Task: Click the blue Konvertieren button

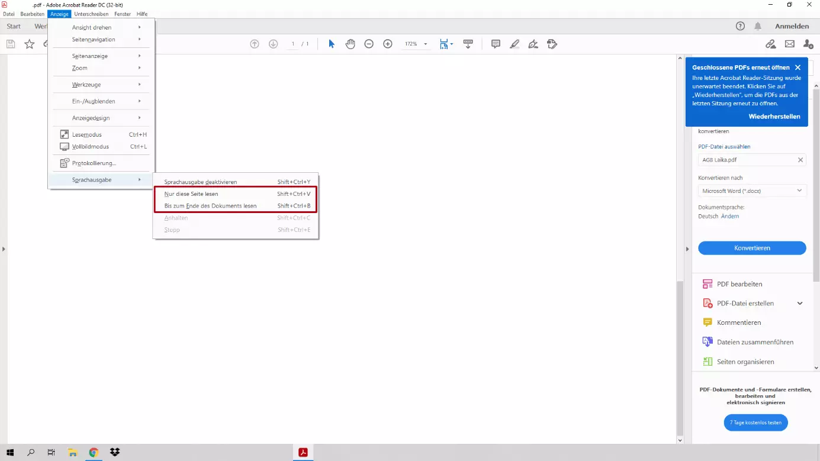Action: [752, 248]
